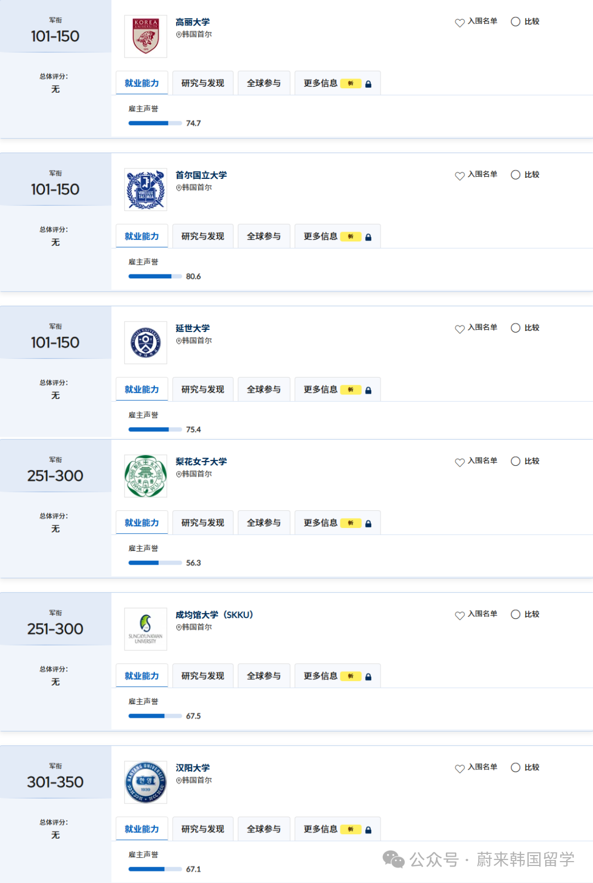Click the 成均馆大学 heart shortlist icon

460,615
